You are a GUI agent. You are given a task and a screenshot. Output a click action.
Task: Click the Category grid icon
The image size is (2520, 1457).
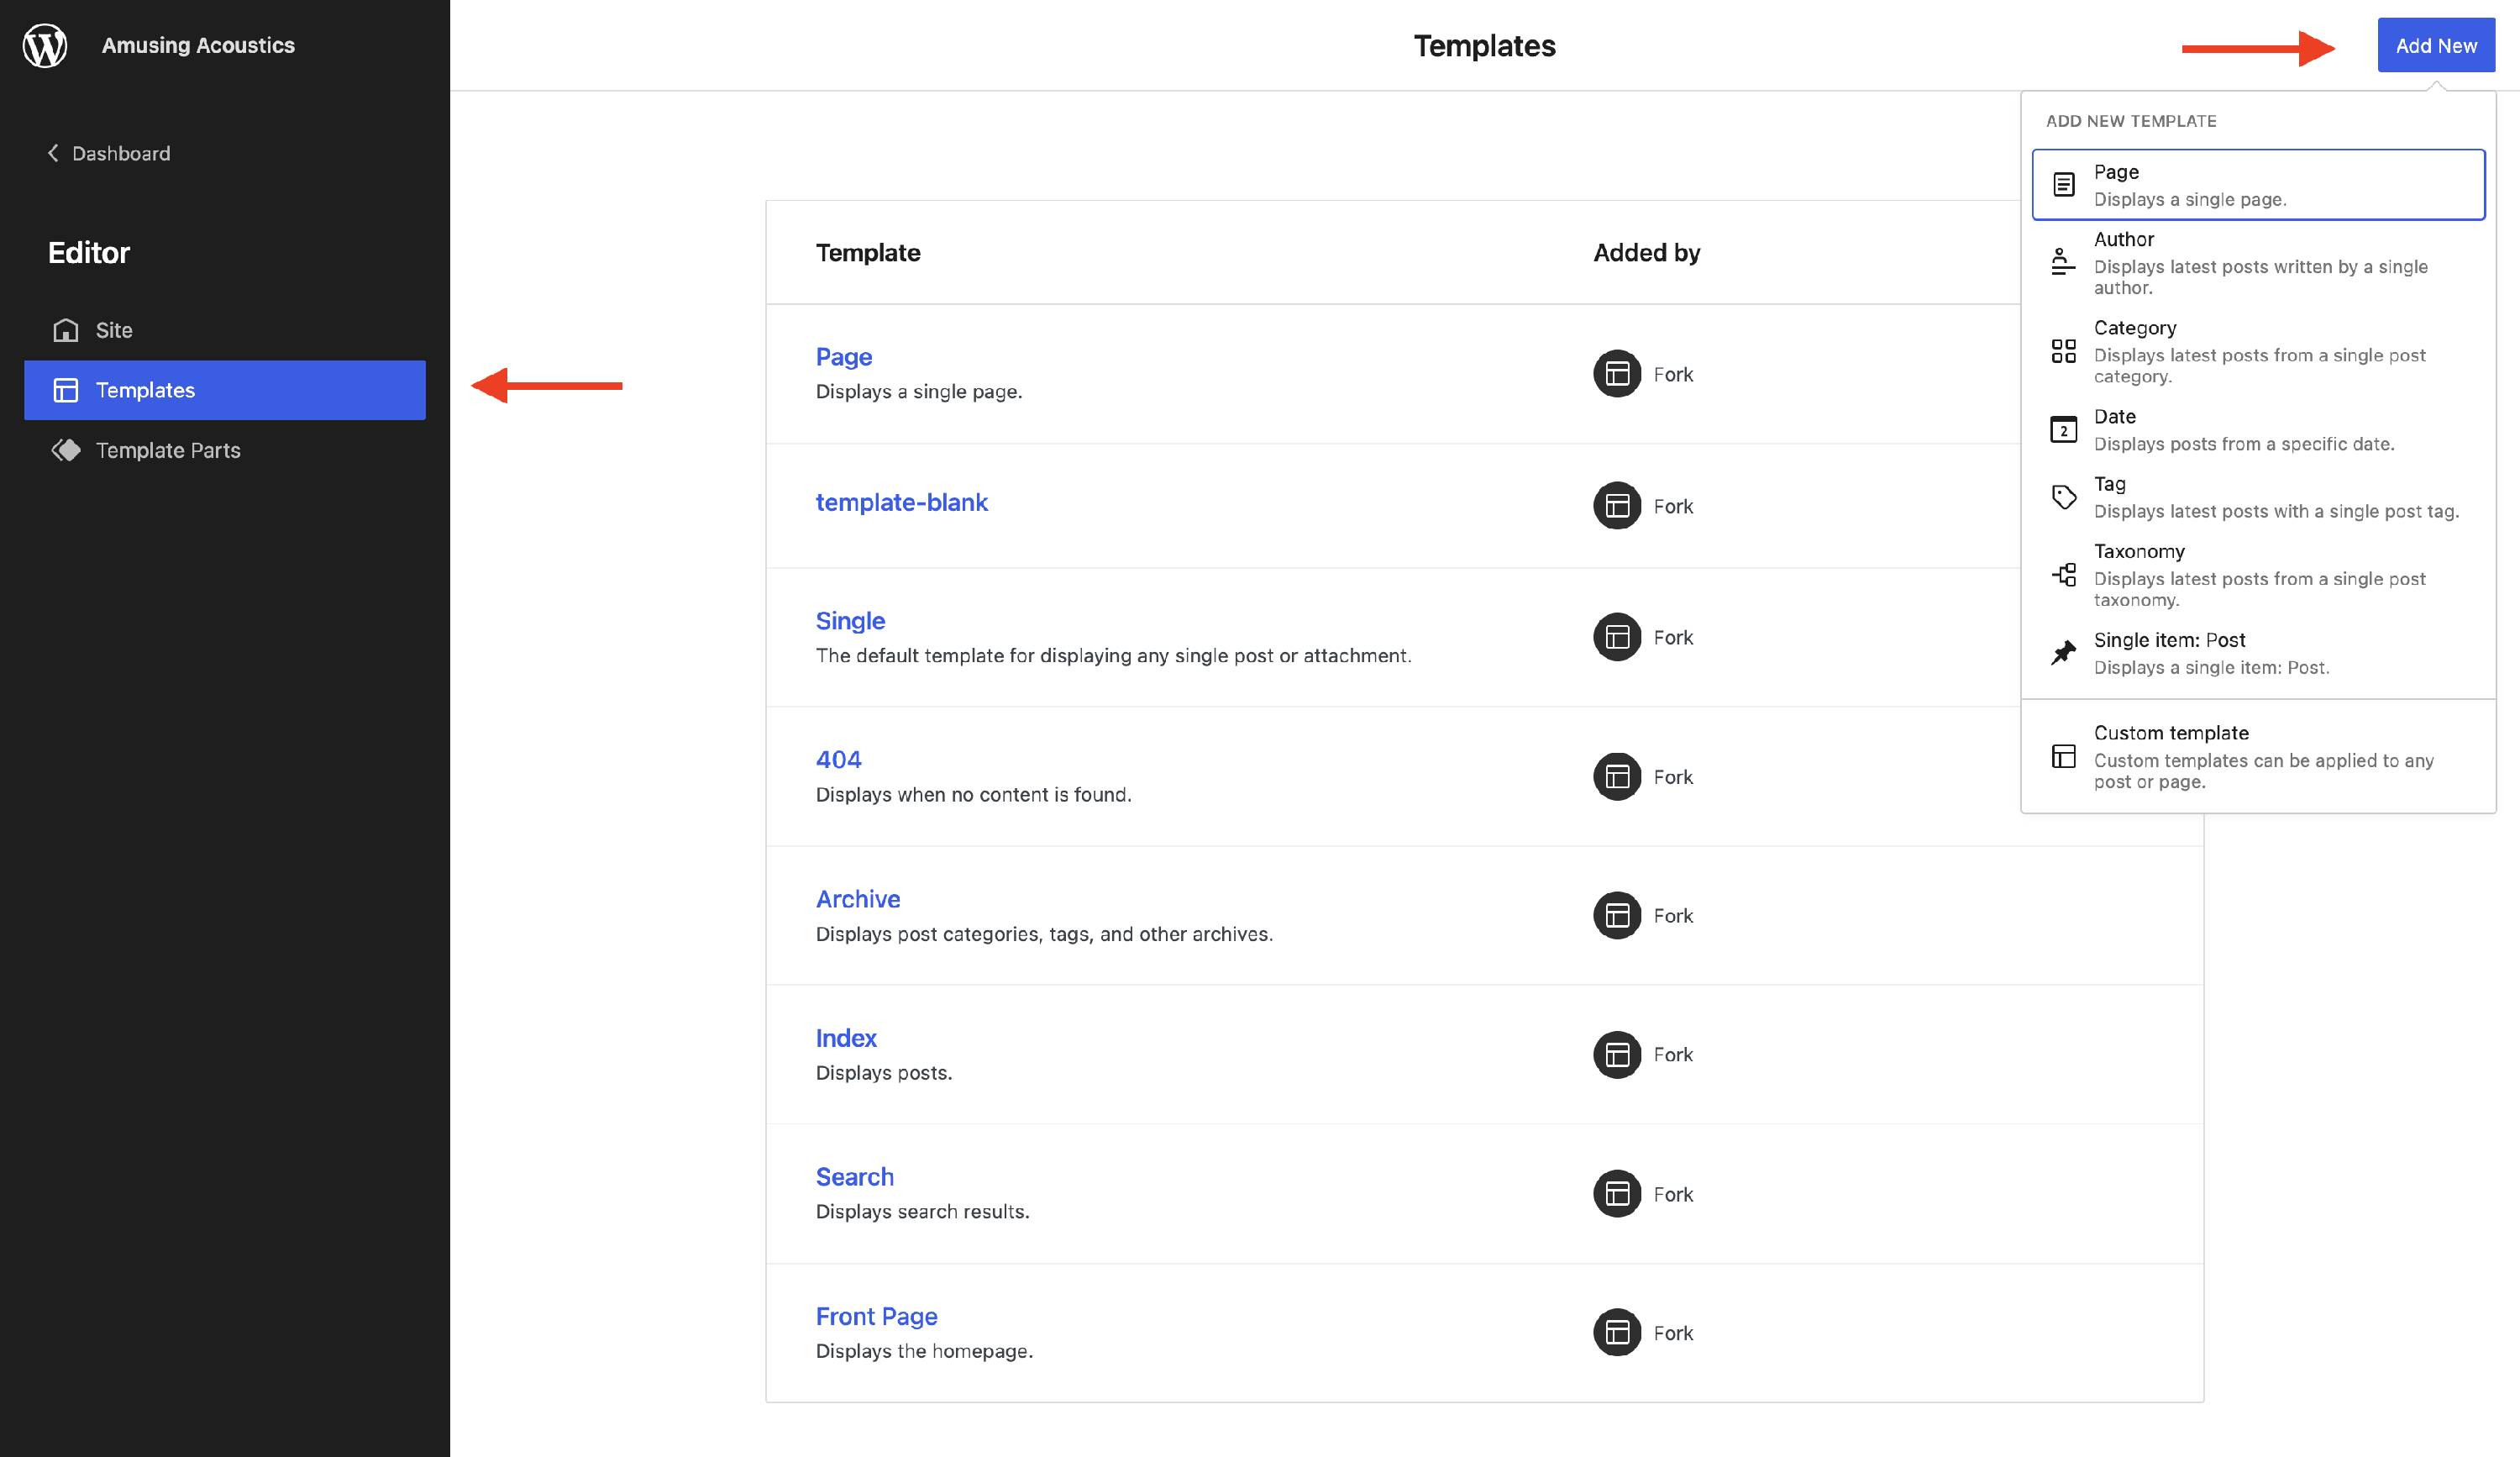2062,351
